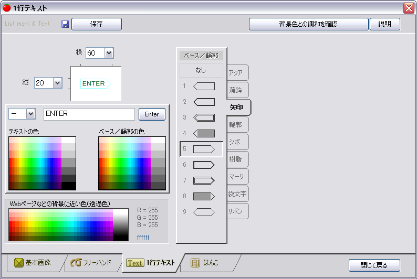Switch to the リボン ribbon tab
The height and width of the screenshot is (279, 417).
tap(238, 211)
